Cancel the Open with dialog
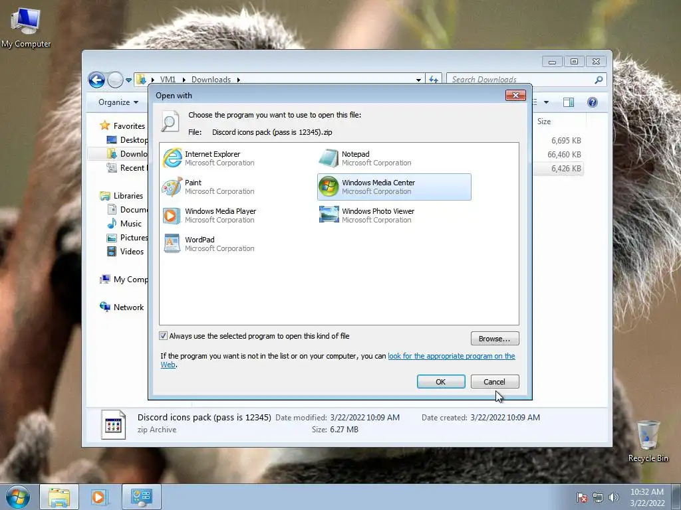This screenshot has height=510, width=681. 495,382
